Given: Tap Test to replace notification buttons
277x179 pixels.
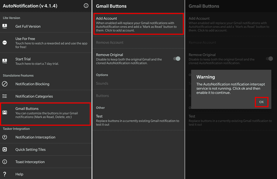Looking at the screenshot, I should click(138, 120).
